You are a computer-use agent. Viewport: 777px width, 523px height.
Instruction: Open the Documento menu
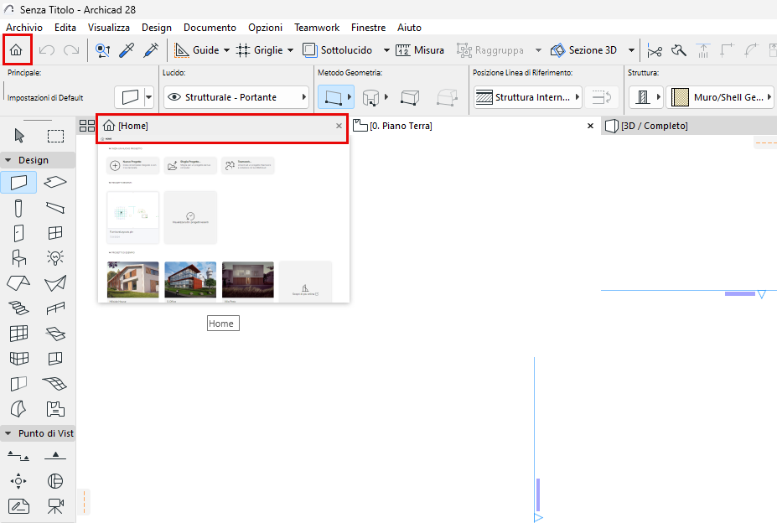coord(210,28)
